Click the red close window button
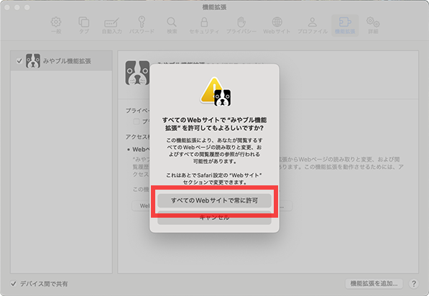This screenshot has width=429, height=296. point(7,7)
